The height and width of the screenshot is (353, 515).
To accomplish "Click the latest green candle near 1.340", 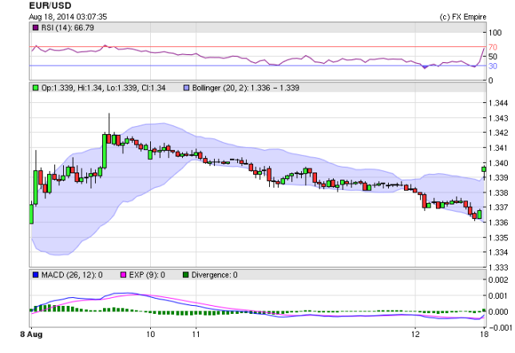I will click(484, 169).
